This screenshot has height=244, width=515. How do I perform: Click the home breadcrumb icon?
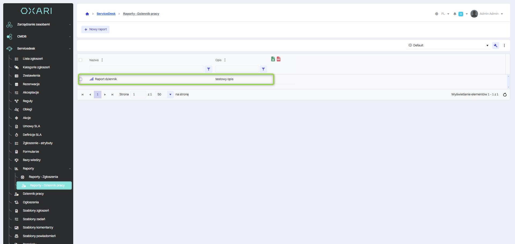point(87,14)
